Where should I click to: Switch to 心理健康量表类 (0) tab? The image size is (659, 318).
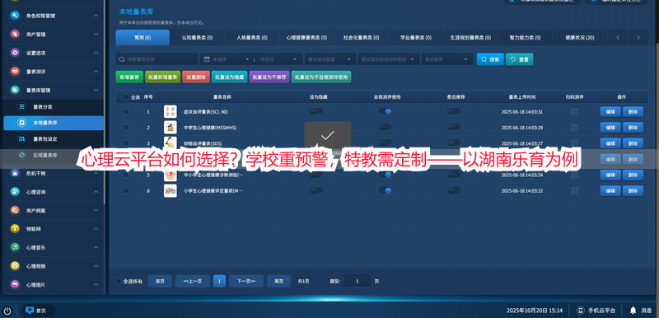point(306,37)
